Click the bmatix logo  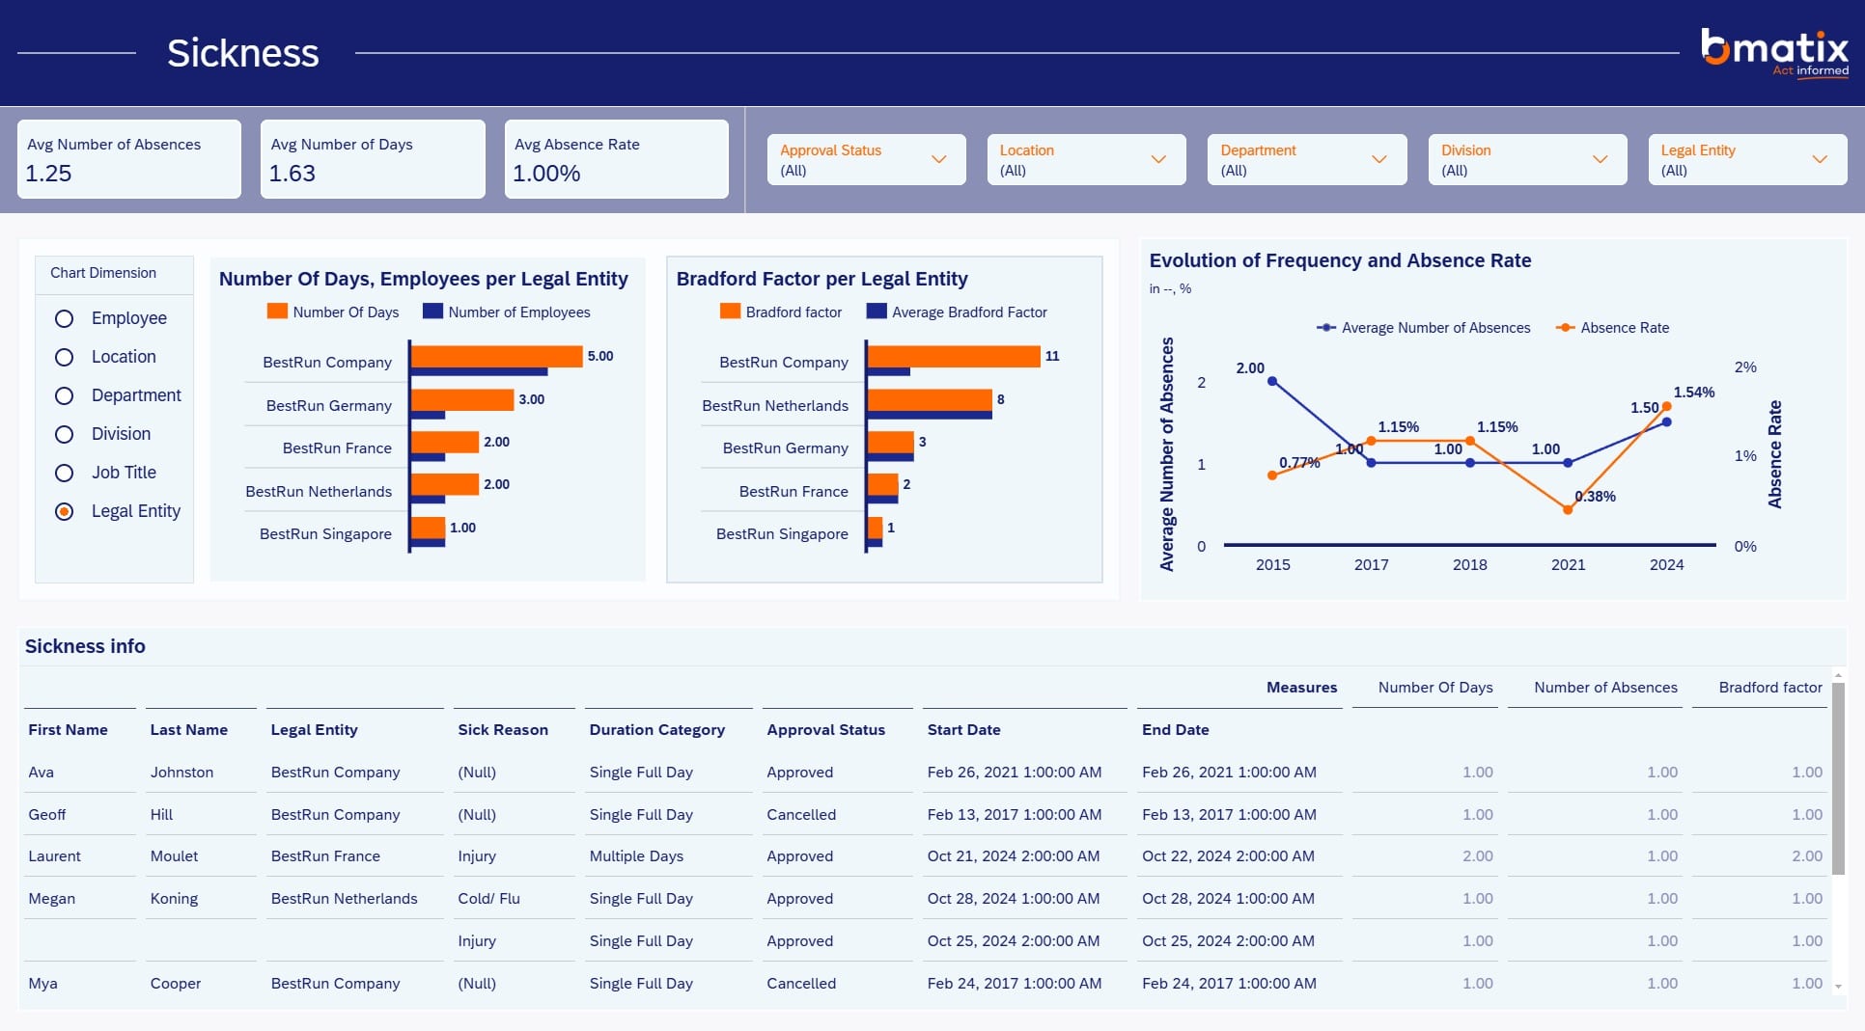1774,52
